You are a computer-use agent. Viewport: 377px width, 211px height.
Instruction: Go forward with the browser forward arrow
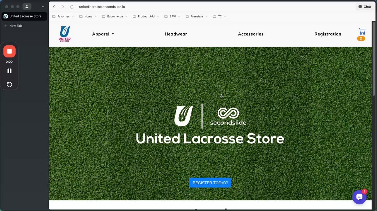pyautogui.click(x=63, y=7)
